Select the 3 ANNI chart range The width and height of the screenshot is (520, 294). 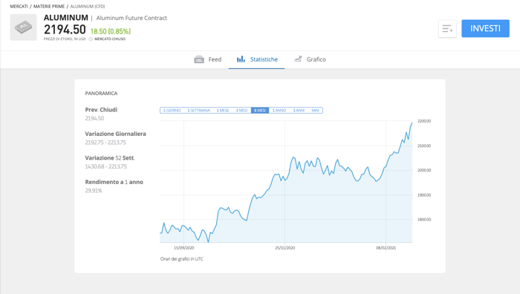click(299, 111)
